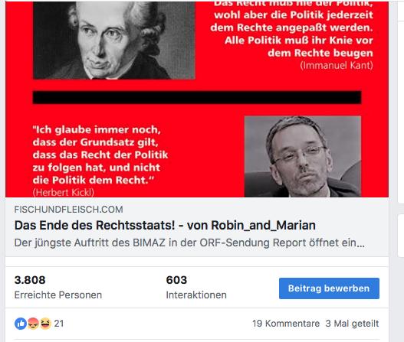
Task: Click the 603 interactions count
Action: coord(176,280)
